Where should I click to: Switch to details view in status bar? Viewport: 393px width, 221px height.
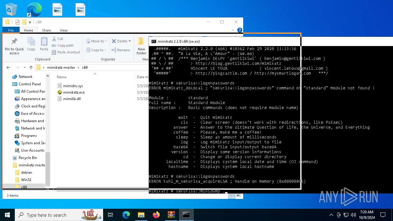(x=232, y=196)
